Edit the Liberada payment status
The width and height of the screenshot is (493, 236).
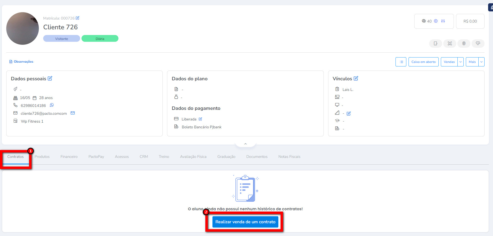(200, 119)
